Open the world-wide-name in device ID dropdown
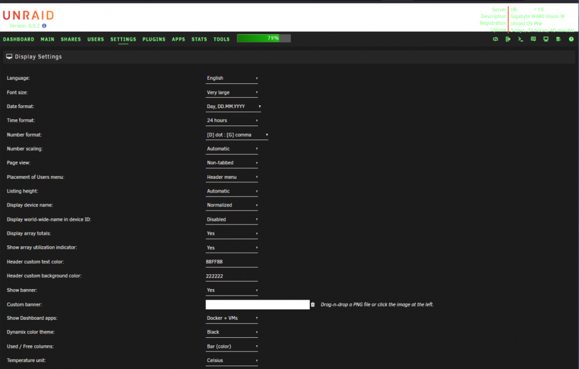This screenshot has width=579, height=369. (x=232, y=220)
